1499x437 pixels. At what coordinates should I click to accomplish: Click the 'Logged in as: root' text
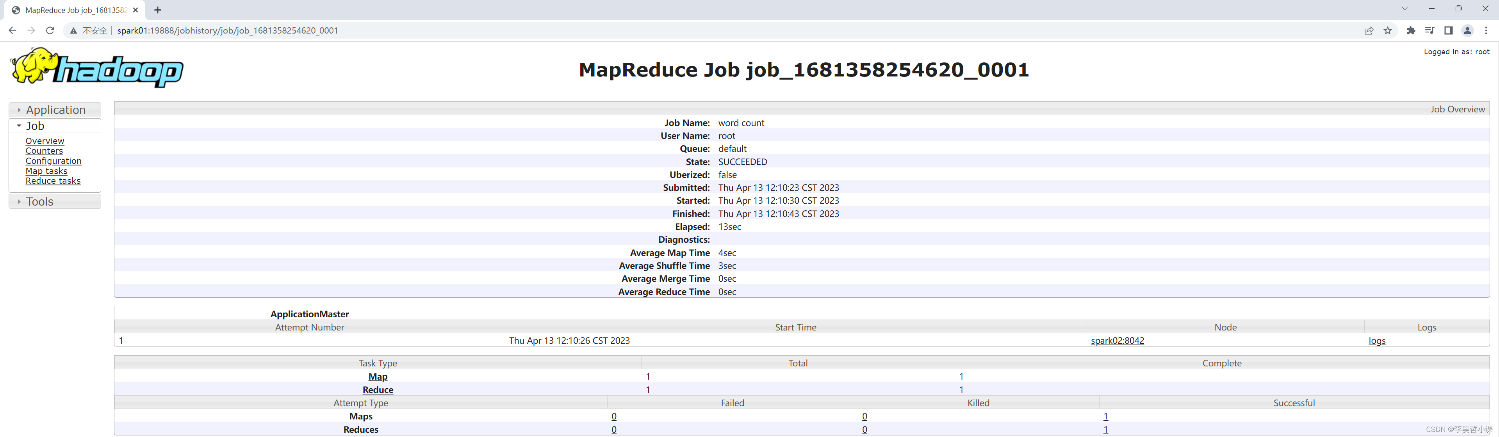click(x=1456, y=52)
